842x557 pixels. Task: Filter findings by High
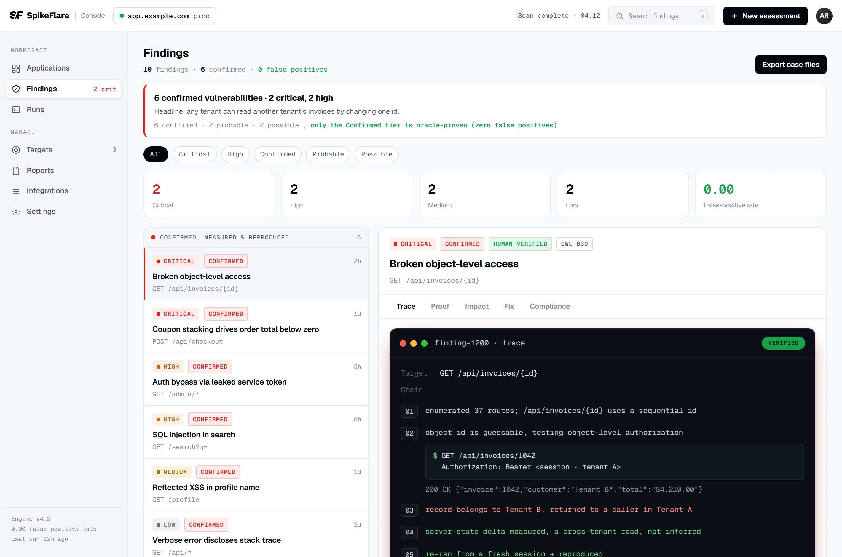click(x=235, y=154)
